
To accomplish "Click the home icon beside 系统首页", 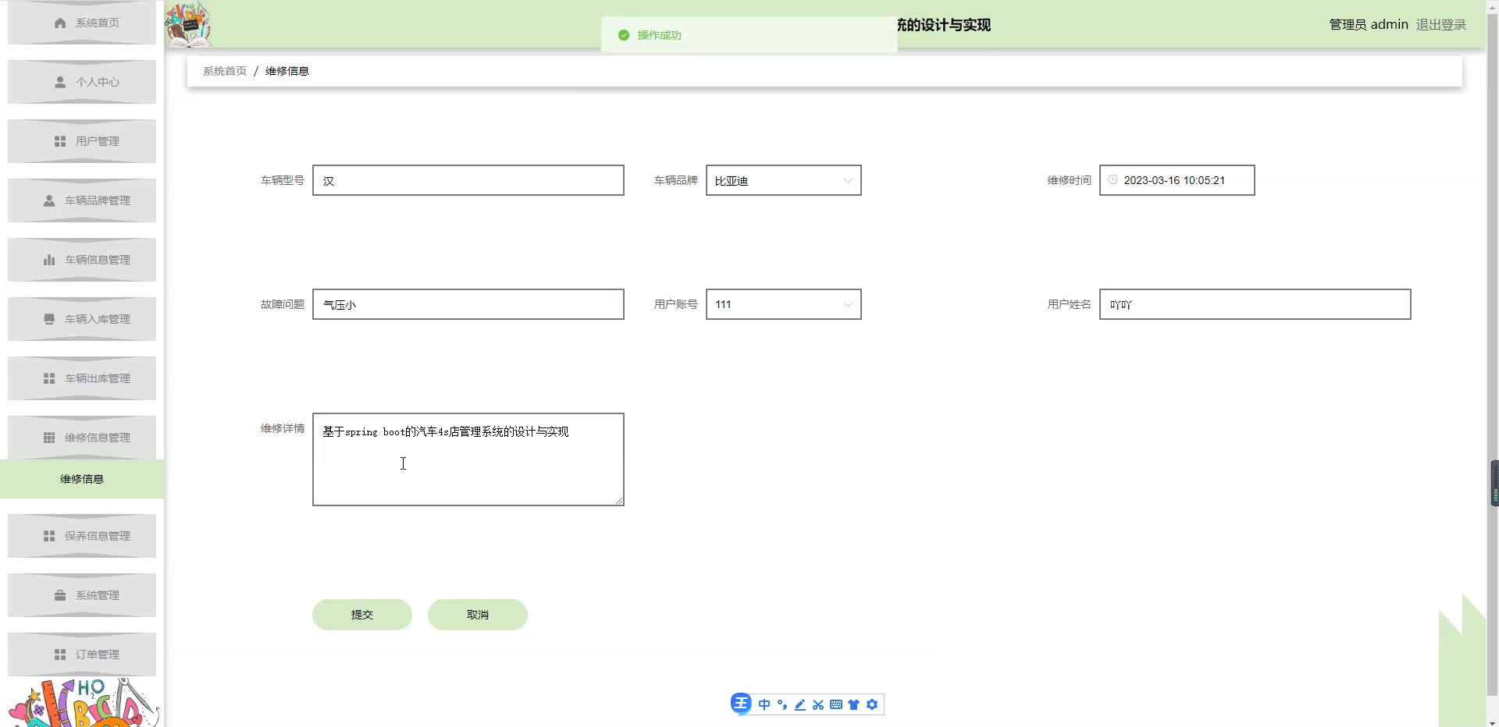I will 59,23.
